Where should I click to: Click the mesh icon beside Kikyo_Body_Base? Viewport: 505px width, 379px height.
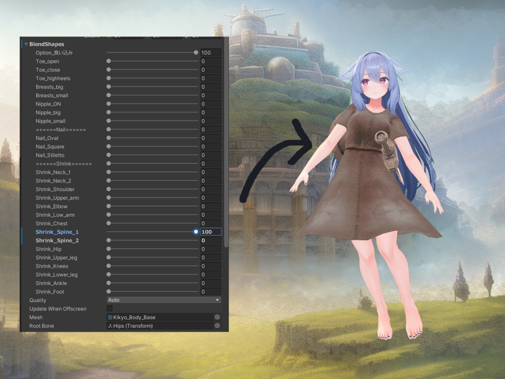(x=109, y=317)
